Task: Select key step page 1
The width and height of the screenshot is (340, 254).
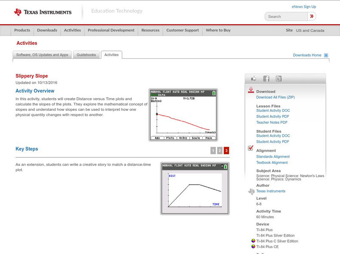Action: [x=212, y=150]
